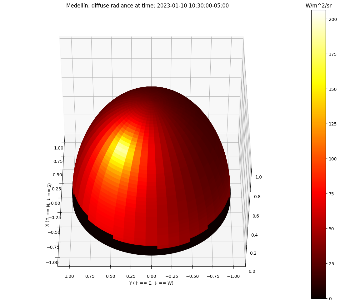Click Z-axis tick label 0.4

point(255,235)
